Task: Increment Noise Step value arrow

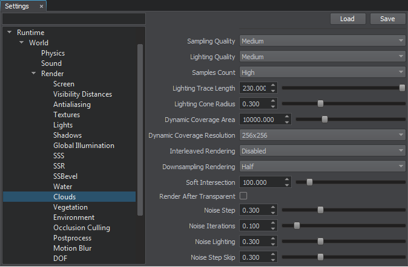Action: pyautogui.click(x=273, y=207)
